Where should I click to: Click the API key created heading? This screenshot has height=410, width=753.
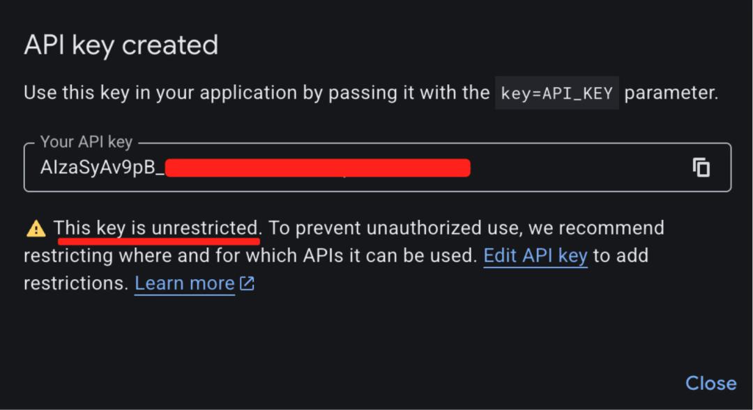click(121, 45)
